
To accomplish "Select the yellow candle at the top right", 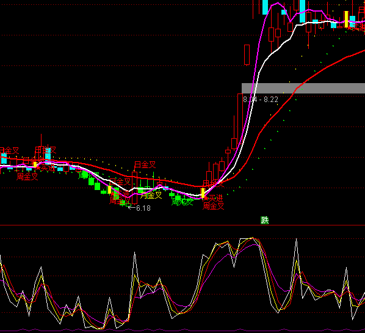I will pos(346,19).
